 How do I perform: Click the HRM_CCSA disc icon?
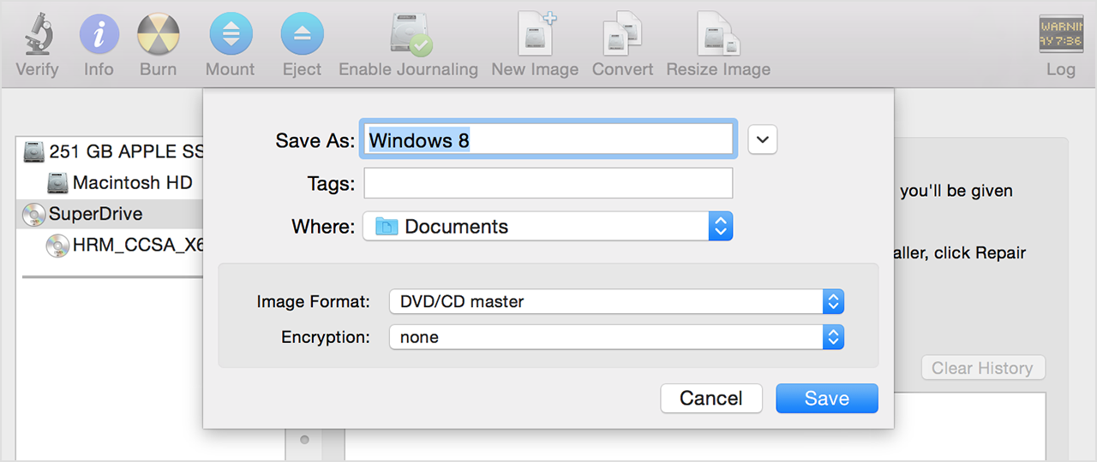click(57, 246)
